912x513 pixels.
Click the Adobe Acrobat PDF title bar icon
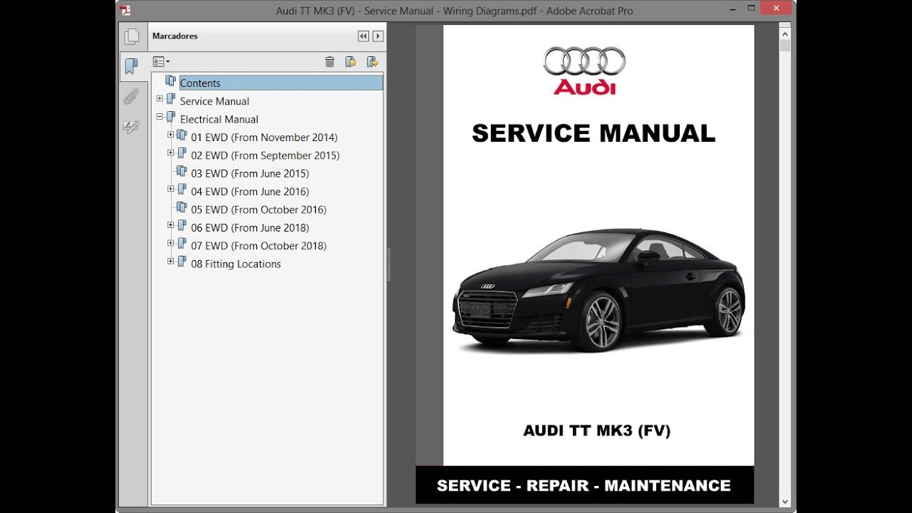click(126, 10)
